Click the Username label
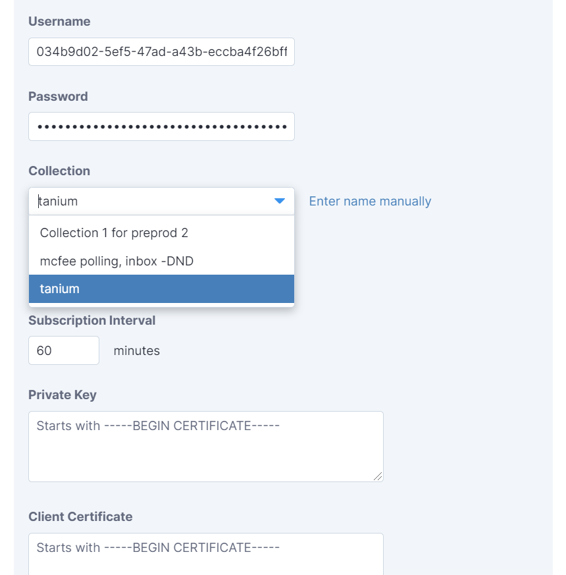 [x=59, y=22]
